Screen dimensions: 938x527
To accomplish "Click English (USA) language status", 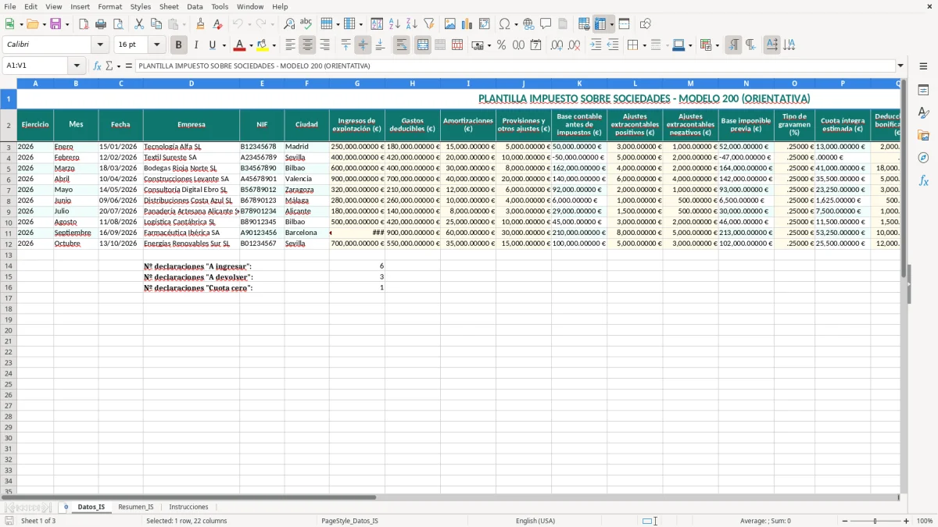I will tap(535, 521).
